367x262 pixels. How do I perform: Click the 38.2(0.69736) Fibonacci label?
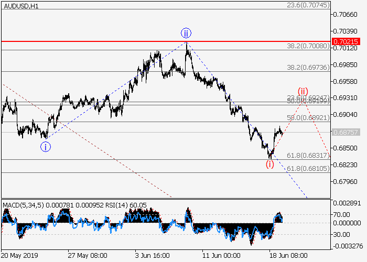click(x=308, y=67)
